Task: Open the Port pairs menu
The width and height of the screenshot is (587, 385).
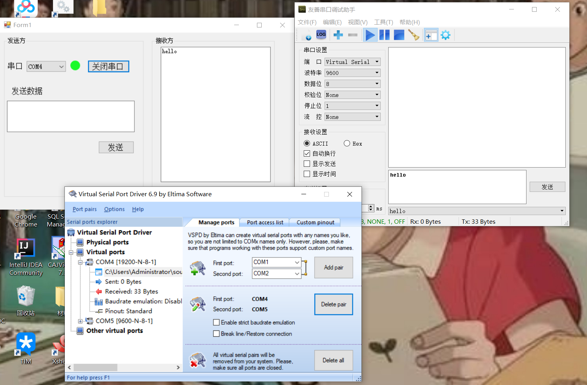Action: [84, 209]
